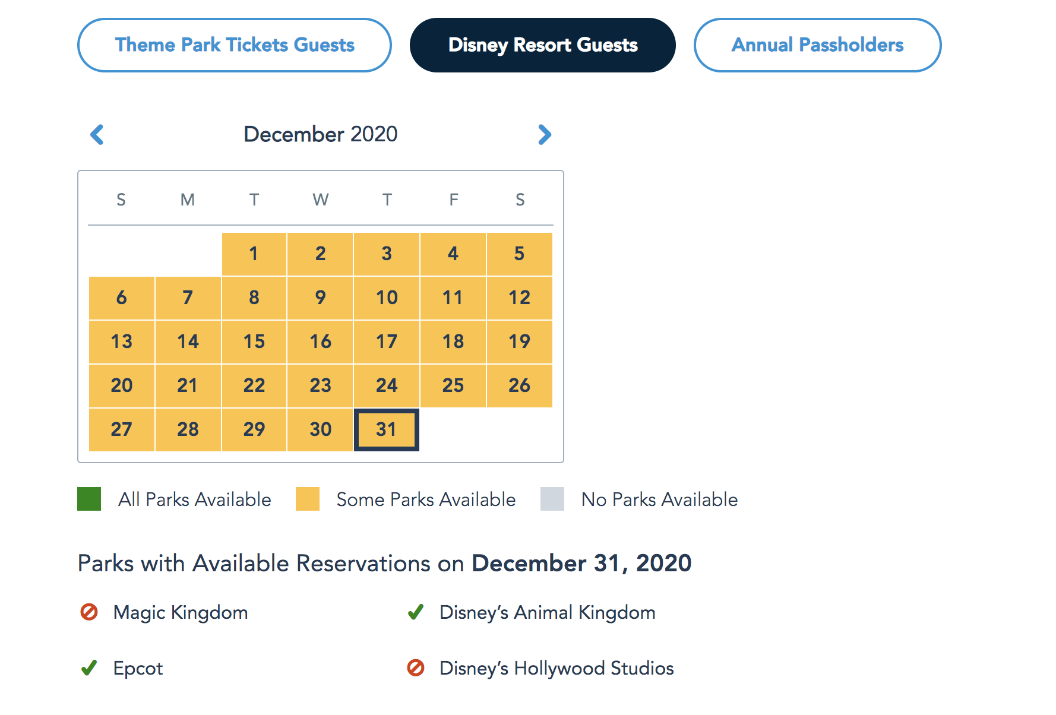Select December 25 on the calendar
1056x715 pixels.
coord(453,385)
